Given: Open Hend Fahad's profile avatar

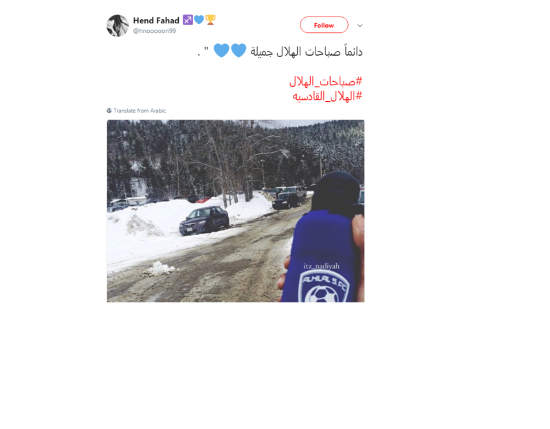Looking at the screenshot, I should [x=118, y=25].
